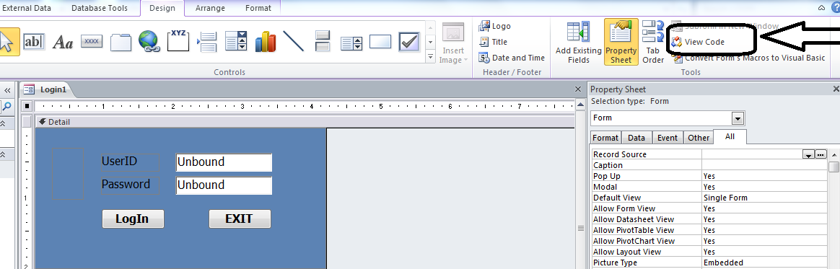Viewport: 840px width, 269px height.
Task: Open the Property Sheet selection type dropdown
Action: 738,118
